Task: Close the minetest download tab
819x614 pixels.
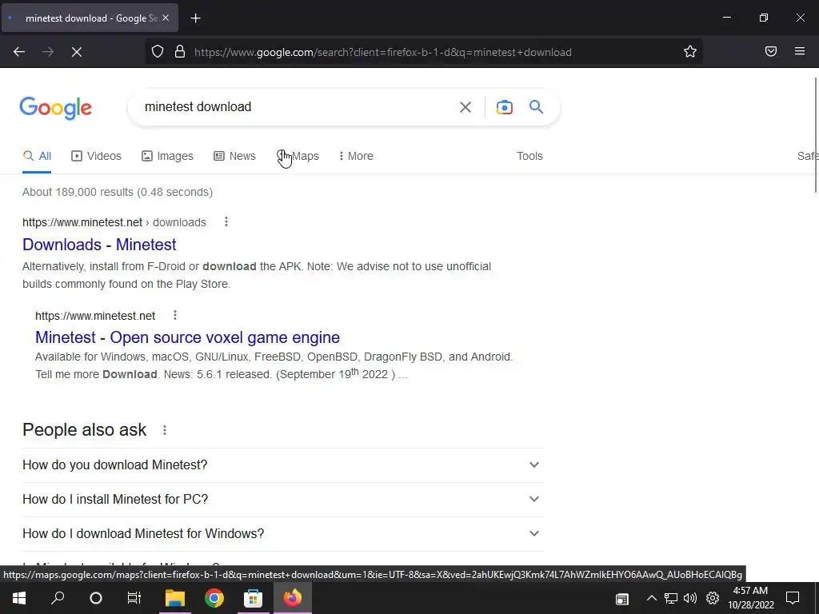Action: [166, 18]
